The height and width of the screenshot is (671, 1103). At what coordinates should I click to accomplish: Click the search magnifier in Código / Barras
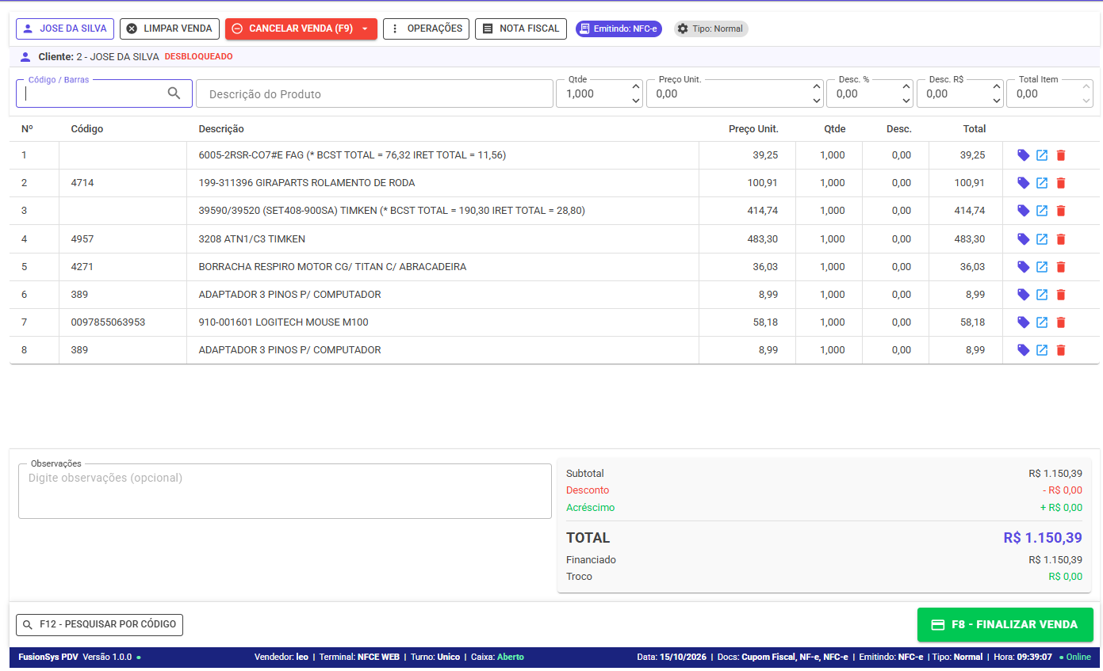tap(174, 93)
